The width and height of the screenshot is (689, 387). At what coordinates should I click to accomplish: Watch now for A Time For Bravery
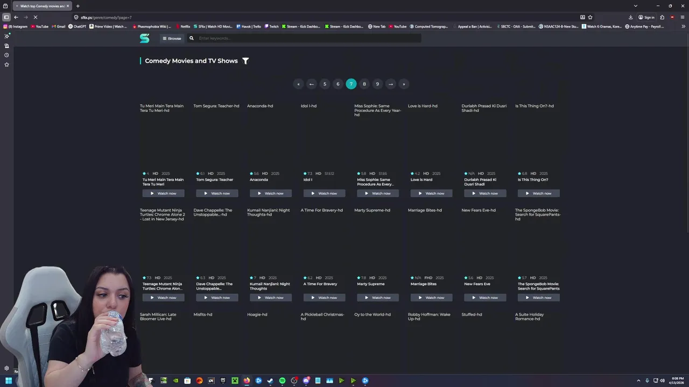pyautogui.click(x=324, y=297)
